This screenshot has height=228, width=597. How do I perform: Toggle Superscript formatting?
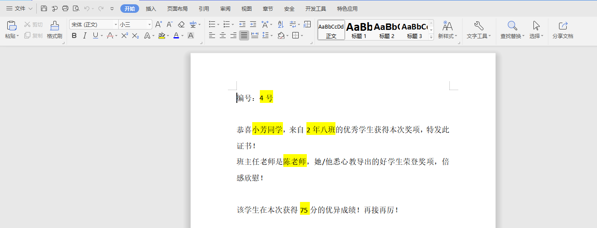tap(125, 36)
